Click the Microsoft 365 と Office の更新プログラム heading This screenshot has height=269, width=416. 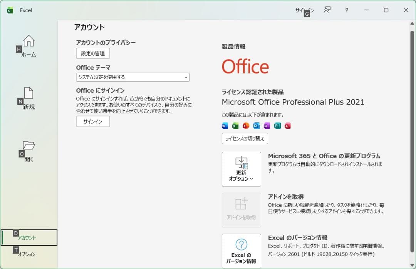point(324,156)
